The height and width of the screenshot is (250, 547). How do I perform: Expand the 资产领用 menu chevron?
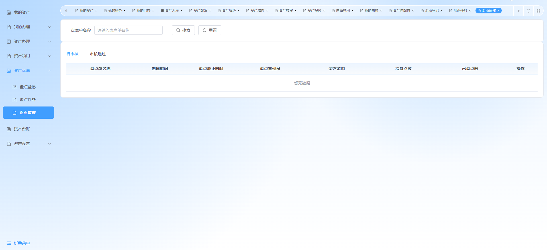click(x=50, y=56)
